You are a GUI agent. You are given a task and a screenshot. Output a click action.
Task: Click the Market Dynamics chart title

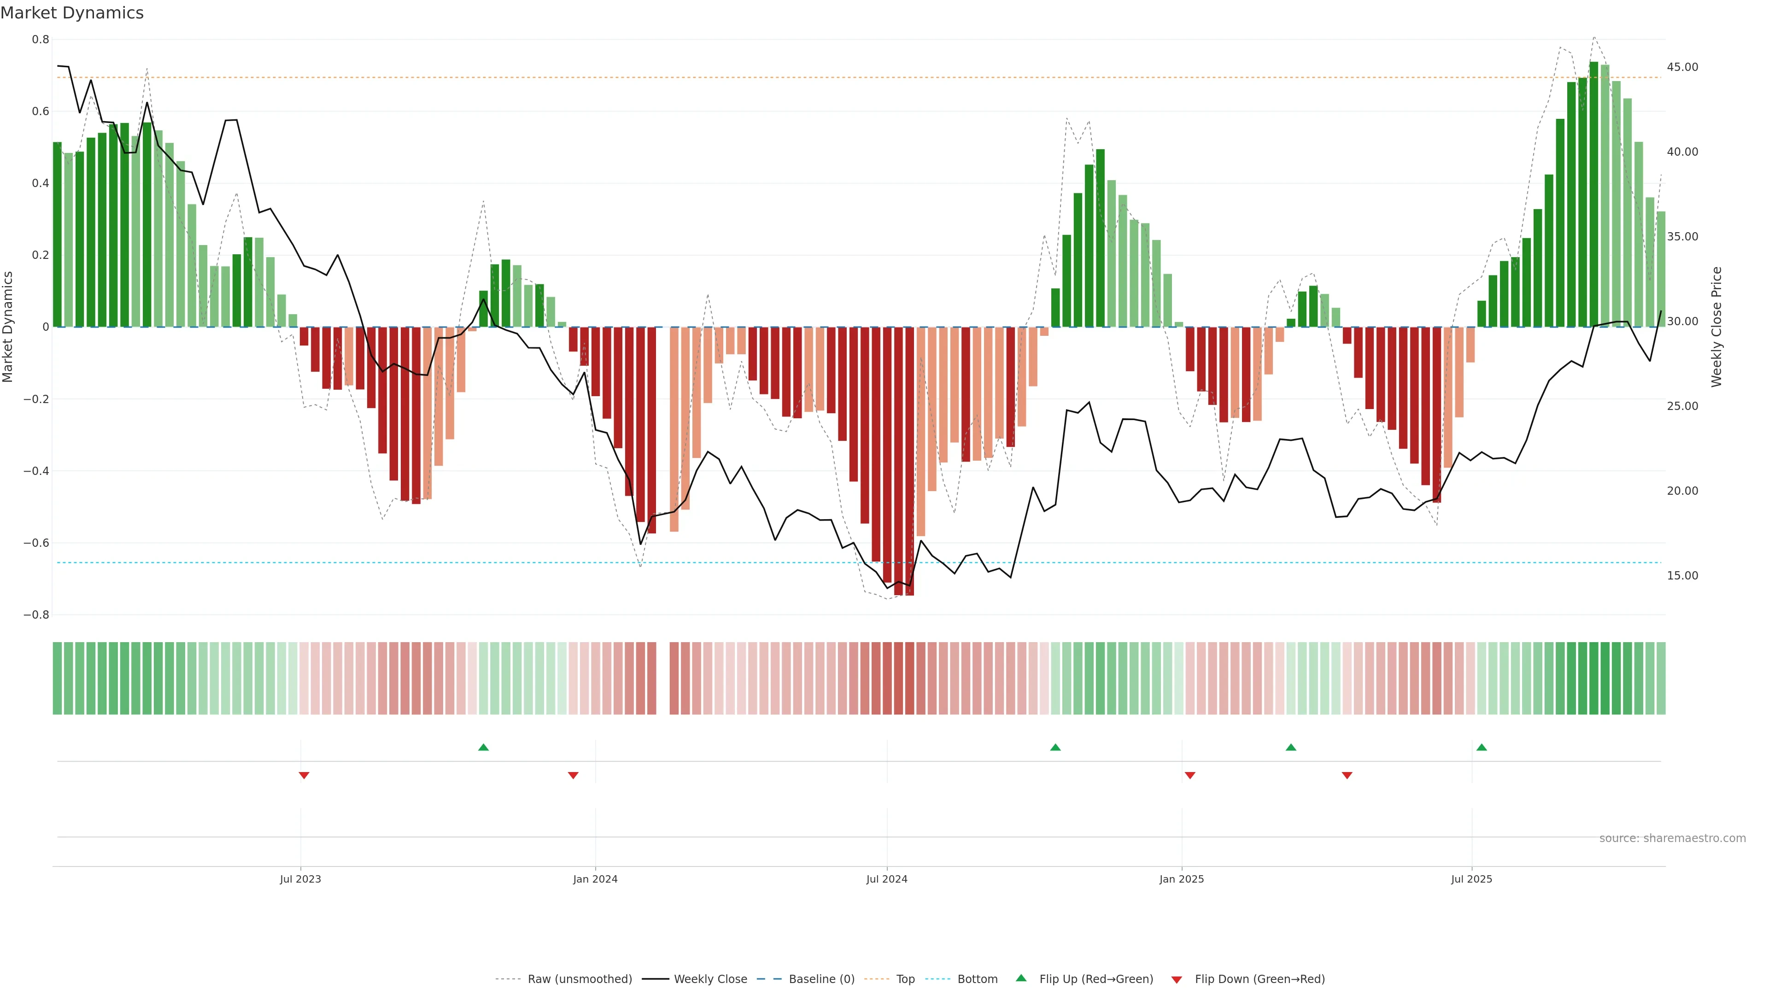point(72,13)
